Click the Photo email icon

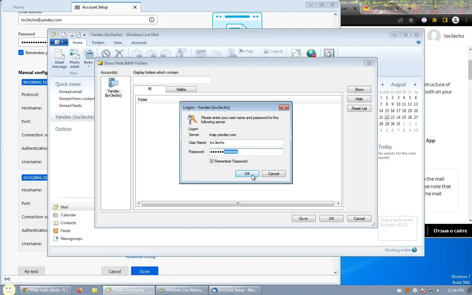pos(74,58)
